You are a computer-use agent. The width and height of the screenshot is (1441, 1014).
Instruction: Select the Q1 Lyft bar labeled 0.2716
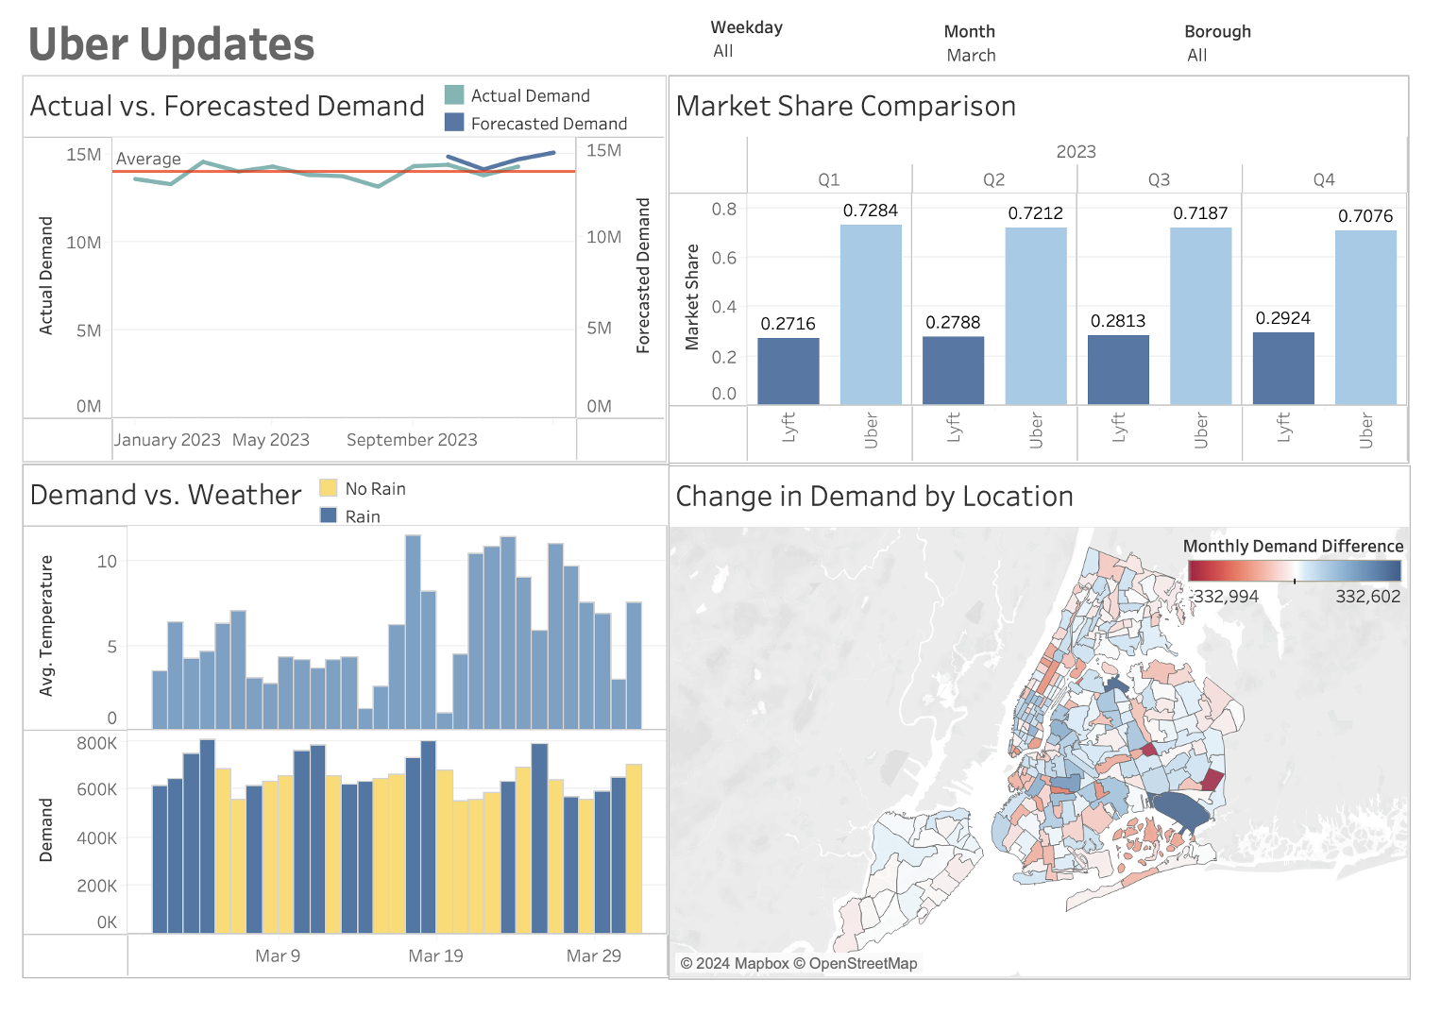pos(788,371)
